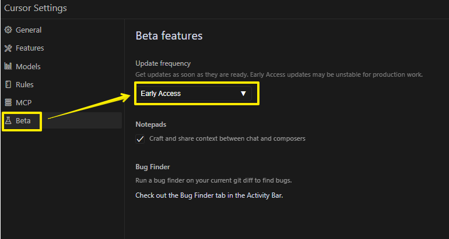449x239 pixels.
Task: Click the server icon beside MCP
Action: point(8,102)
